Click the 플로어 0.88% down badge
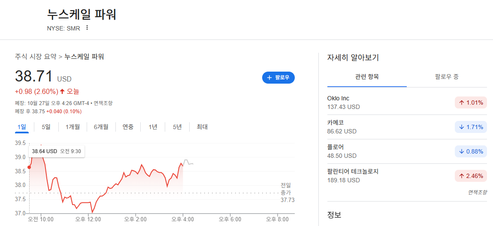493x226 pixels. 471,151
